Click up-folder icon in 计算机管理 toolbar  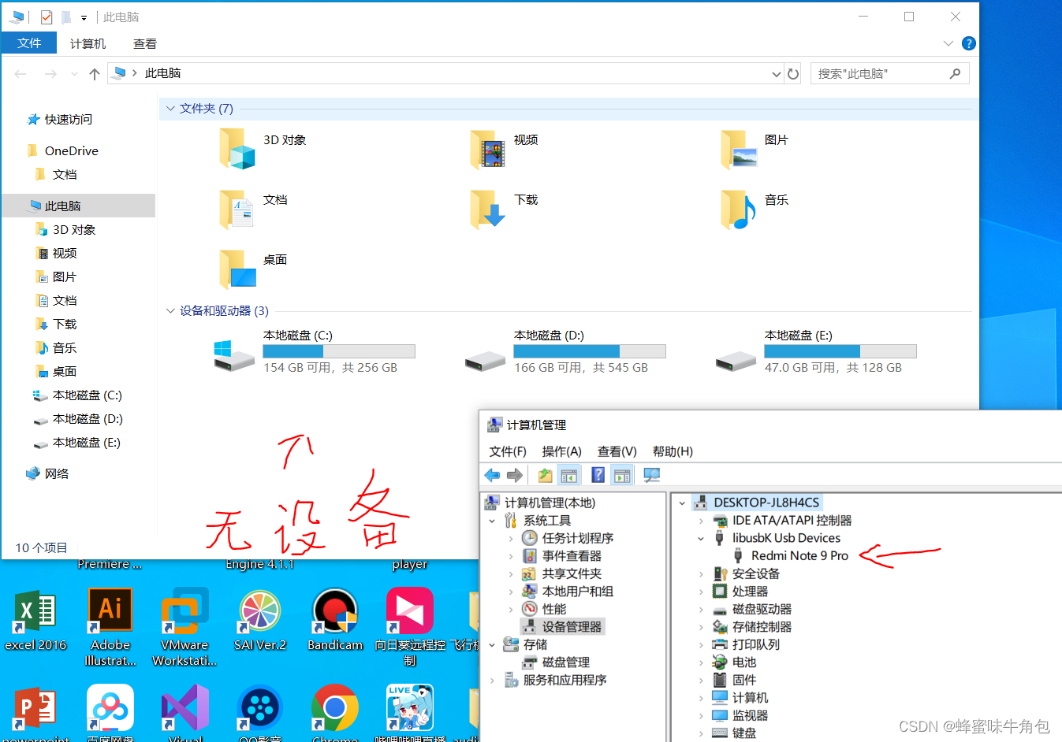545,475
